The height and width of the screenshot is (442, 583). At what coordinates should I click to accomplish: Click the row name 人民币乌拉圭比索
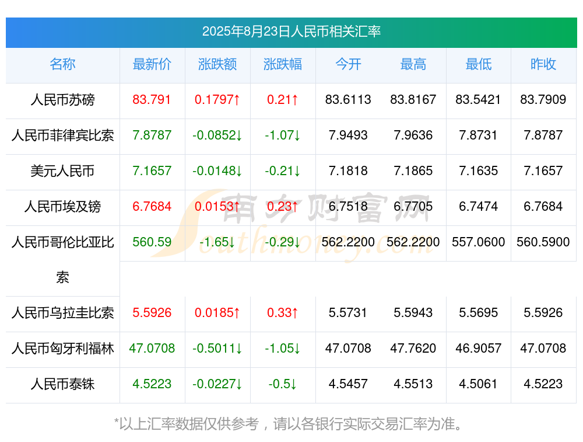62,313
